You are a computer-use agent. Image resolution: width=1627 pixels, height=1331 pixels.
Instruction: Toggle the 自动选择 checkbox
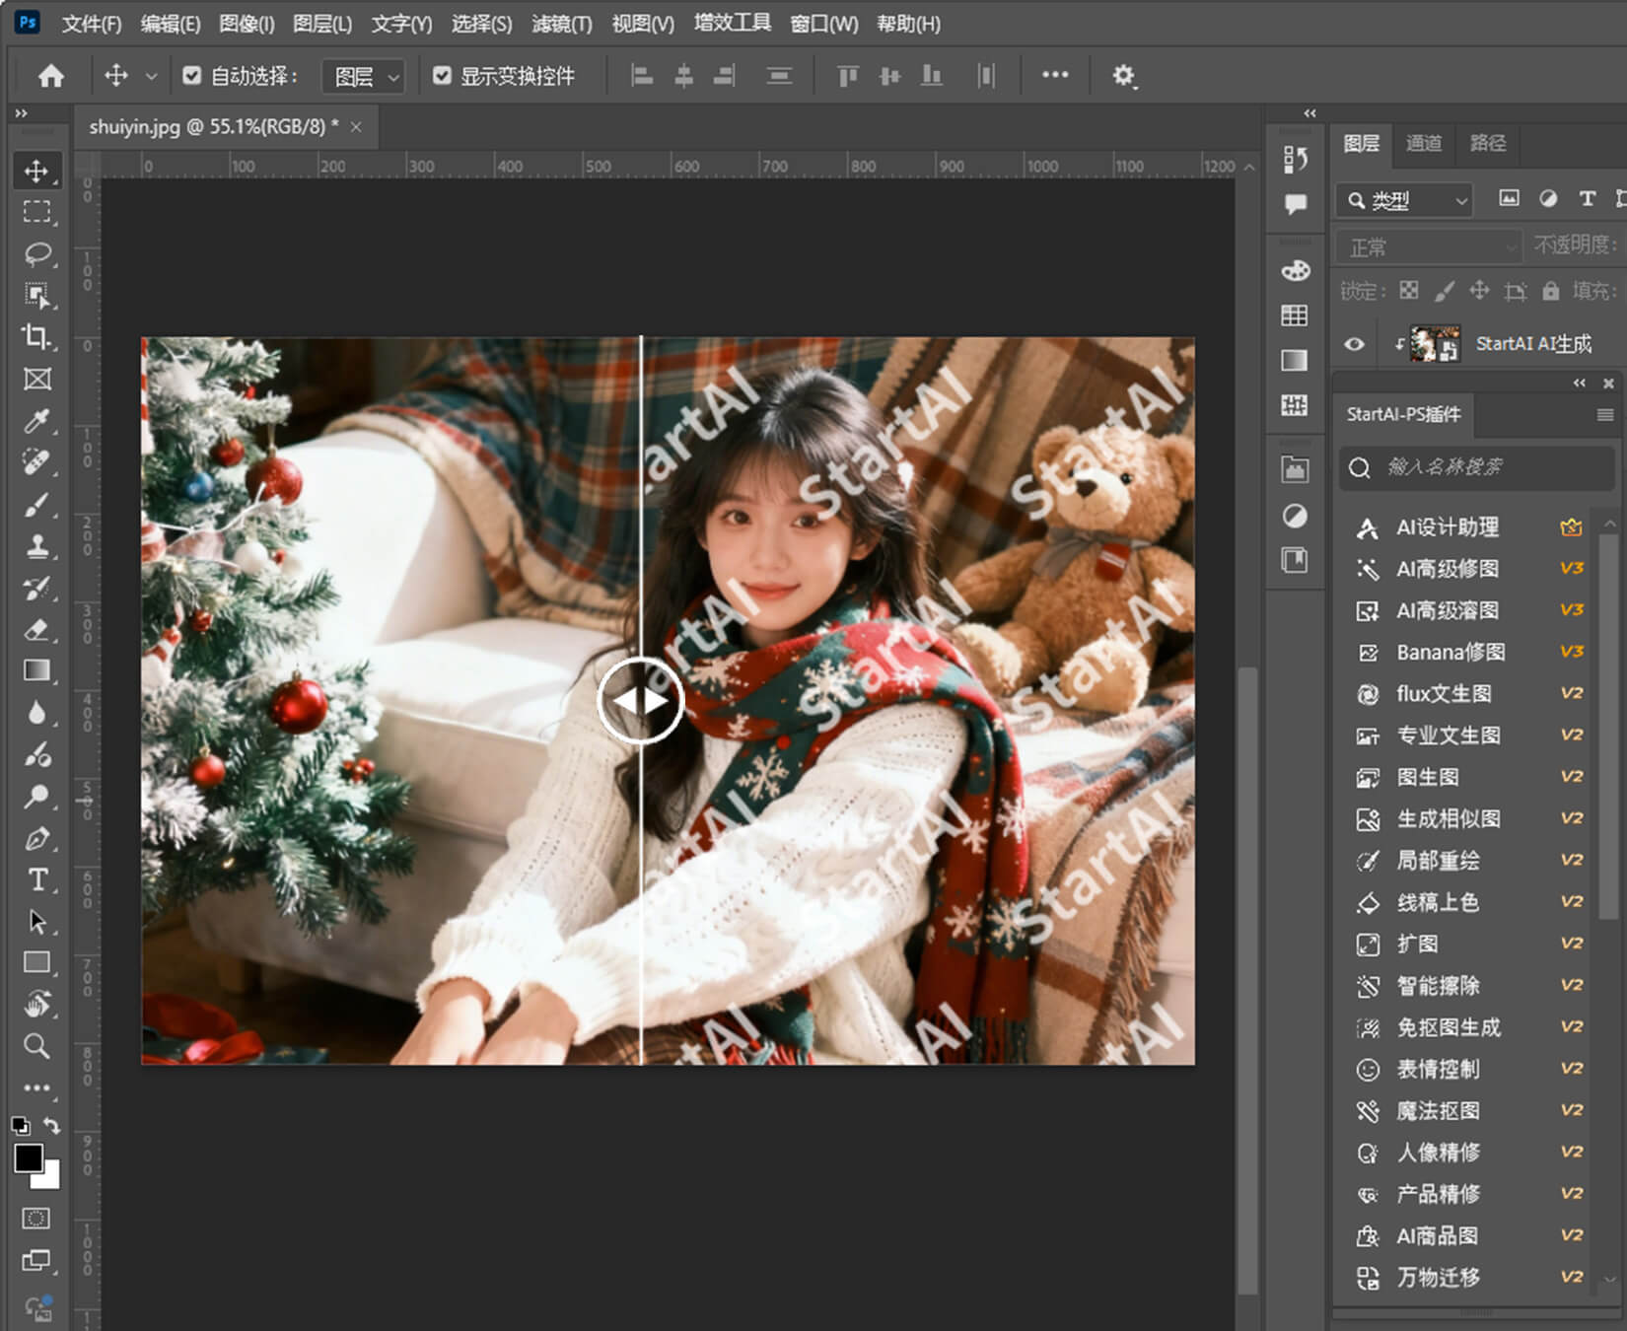[192, 76]
